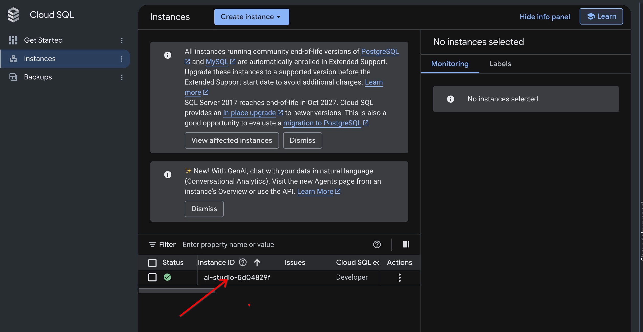Open the migration to PostgreSQL link
The height and width of the screenshot is (332, 643).
pos(322,123)
